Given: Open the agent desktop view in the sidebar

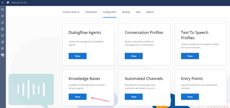Looking at the screenshot, I should pos(3,9).
